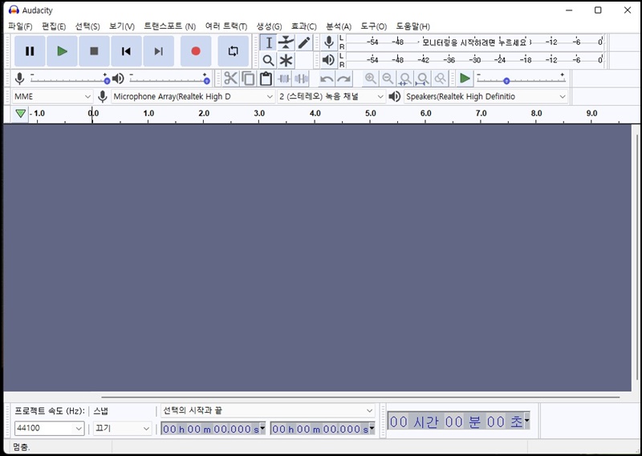The height and width of the screenshot is (456, 642).
Task: Open the 편집(E) menu
Action: pos(54,26)
